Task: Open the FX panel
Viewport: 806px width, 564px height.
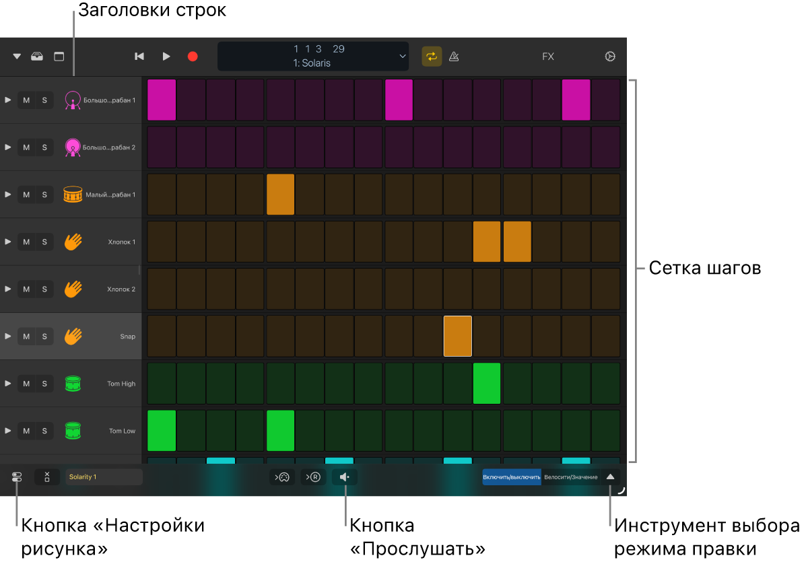Action: click(x=548, y=57)
